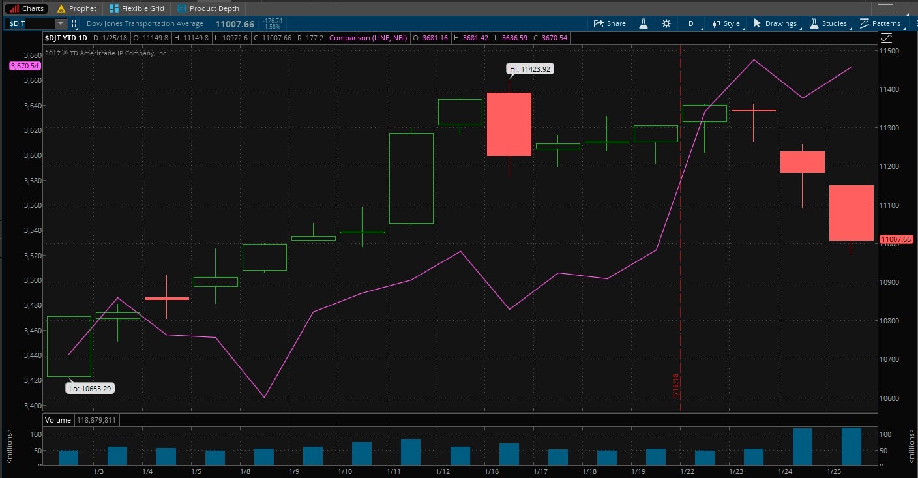Screen dimensions: 918x478
Task: Share the chart using Share button
Action: coord(610,23)
